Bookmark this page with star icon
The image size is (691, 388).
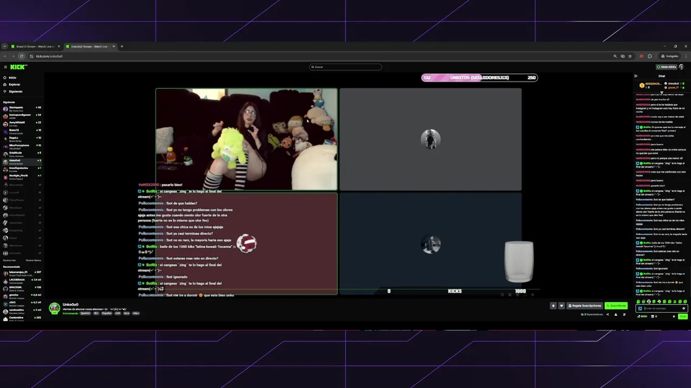(630, 56)
